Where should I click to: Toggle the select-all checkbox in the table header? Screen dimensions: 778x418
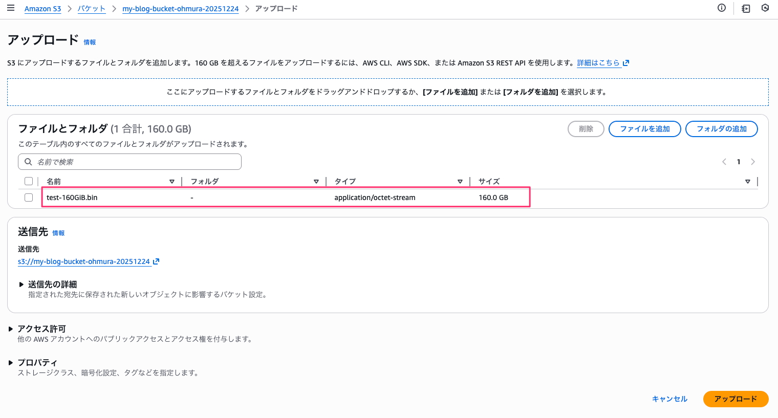coord(28,181)
